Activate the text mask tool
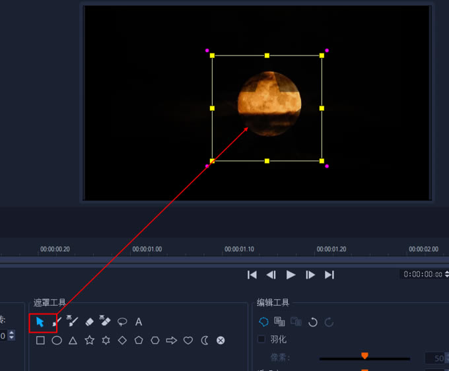 click(139, 322)
